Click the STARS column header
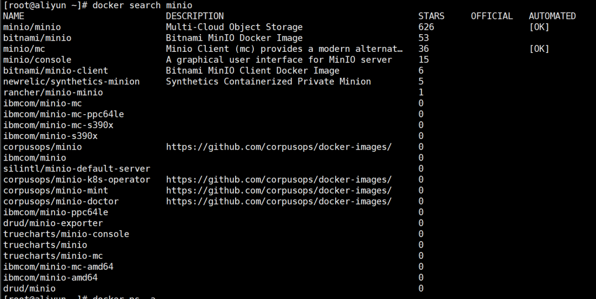This screenshot has height=299, width=596. click(431, 16)
